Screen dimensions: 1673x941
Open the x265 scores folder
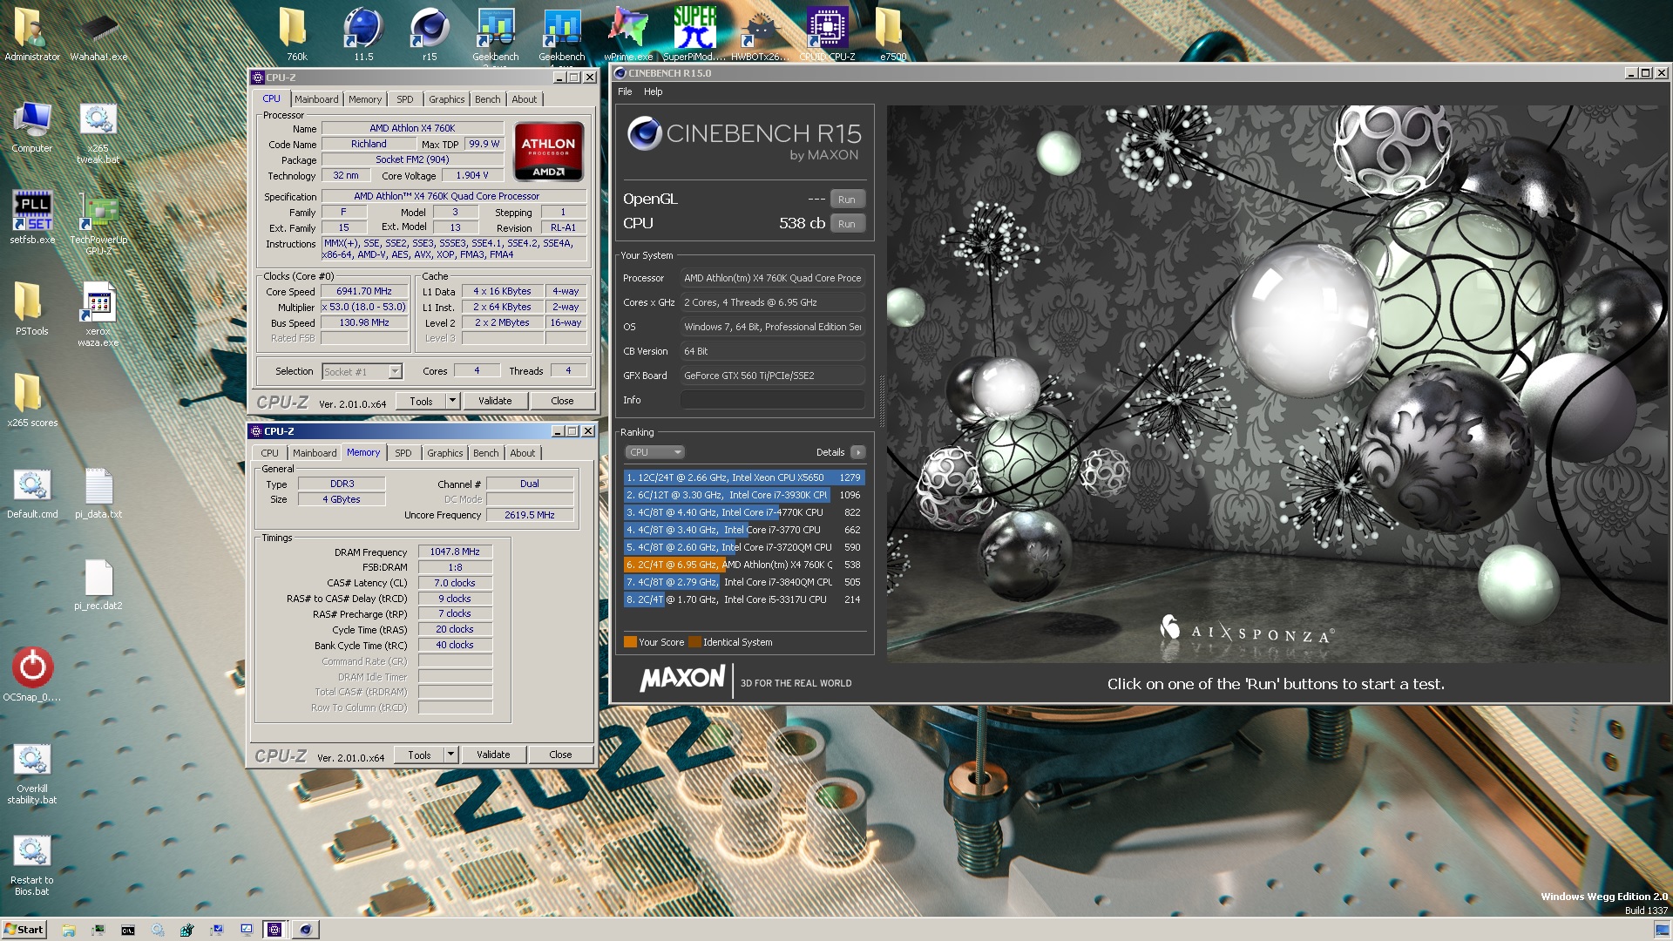(32, 401)
